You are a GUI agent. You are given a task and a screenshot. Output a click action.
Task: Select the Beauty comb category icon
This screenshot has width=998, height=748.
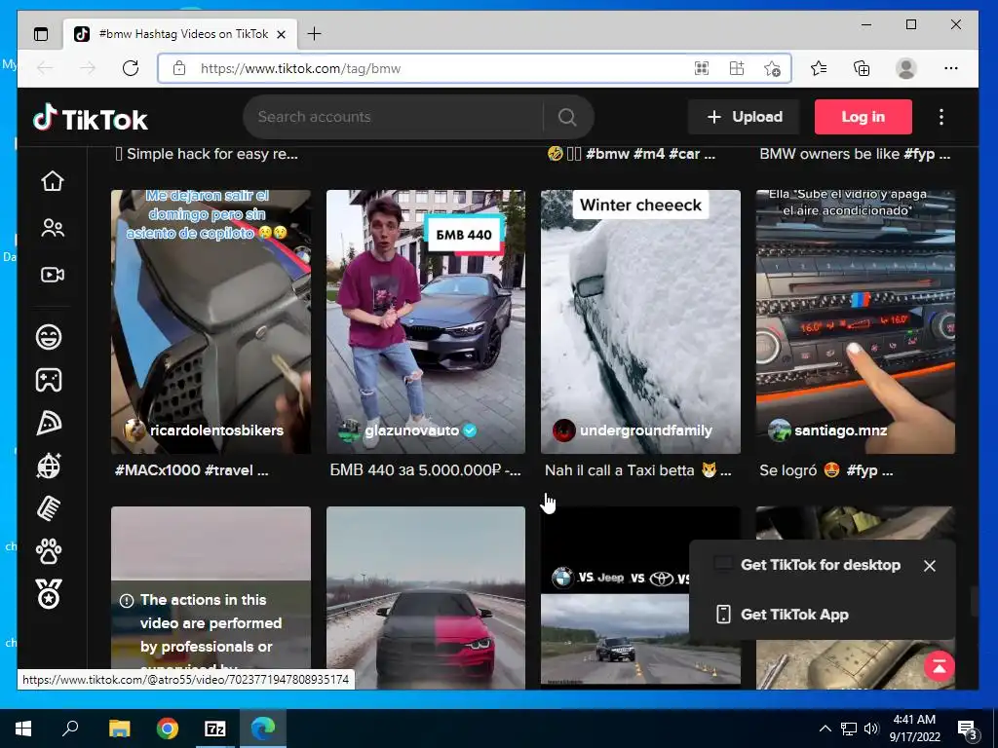click(49, 508)
